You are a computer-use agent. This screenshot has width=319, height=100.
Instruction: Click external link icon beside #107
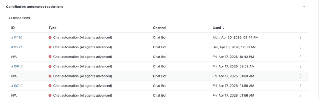[x=21, y=86]
